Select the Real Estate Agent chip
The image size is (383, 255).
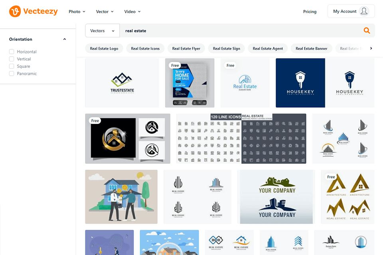pos(268,48)
